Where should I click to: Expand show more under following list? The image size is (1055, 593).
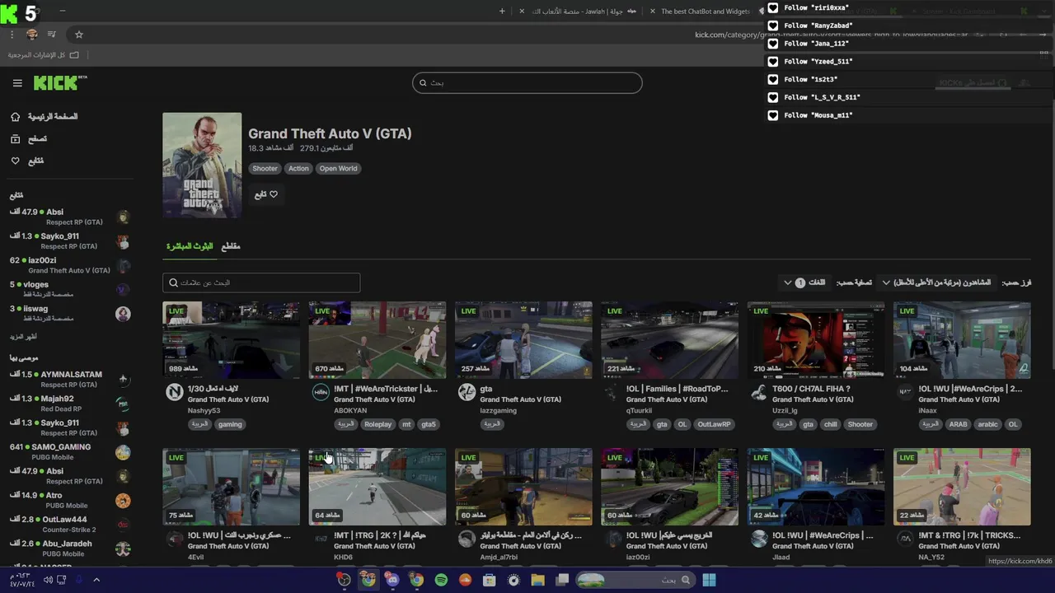23,337
